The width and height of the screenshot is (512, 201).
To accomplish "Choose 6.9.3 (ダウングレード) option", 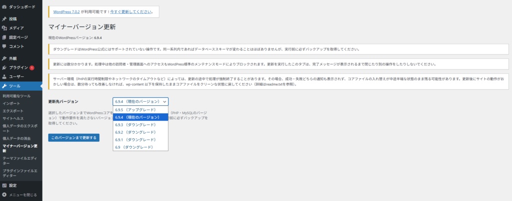I will click(140, 125).
